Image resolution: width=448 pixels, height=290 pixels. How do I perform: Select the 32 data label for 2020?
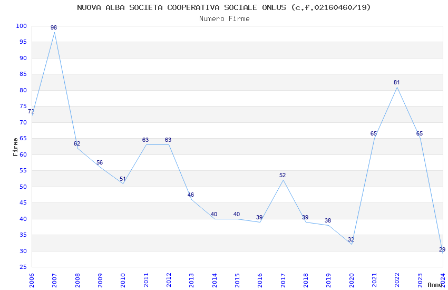coord(351,239)
